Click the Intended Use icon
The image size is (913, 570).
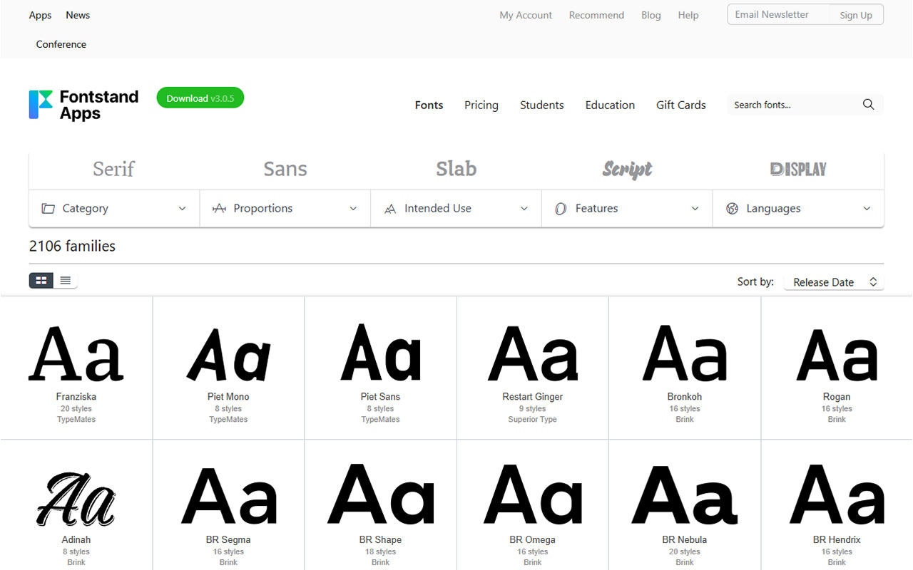tap(390, 209)
